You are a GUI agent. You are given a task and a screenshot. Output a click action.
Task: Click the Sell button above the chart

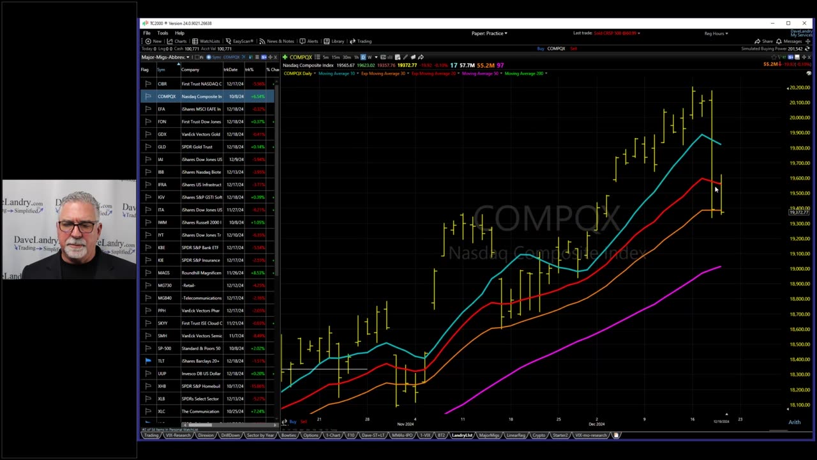573,49
